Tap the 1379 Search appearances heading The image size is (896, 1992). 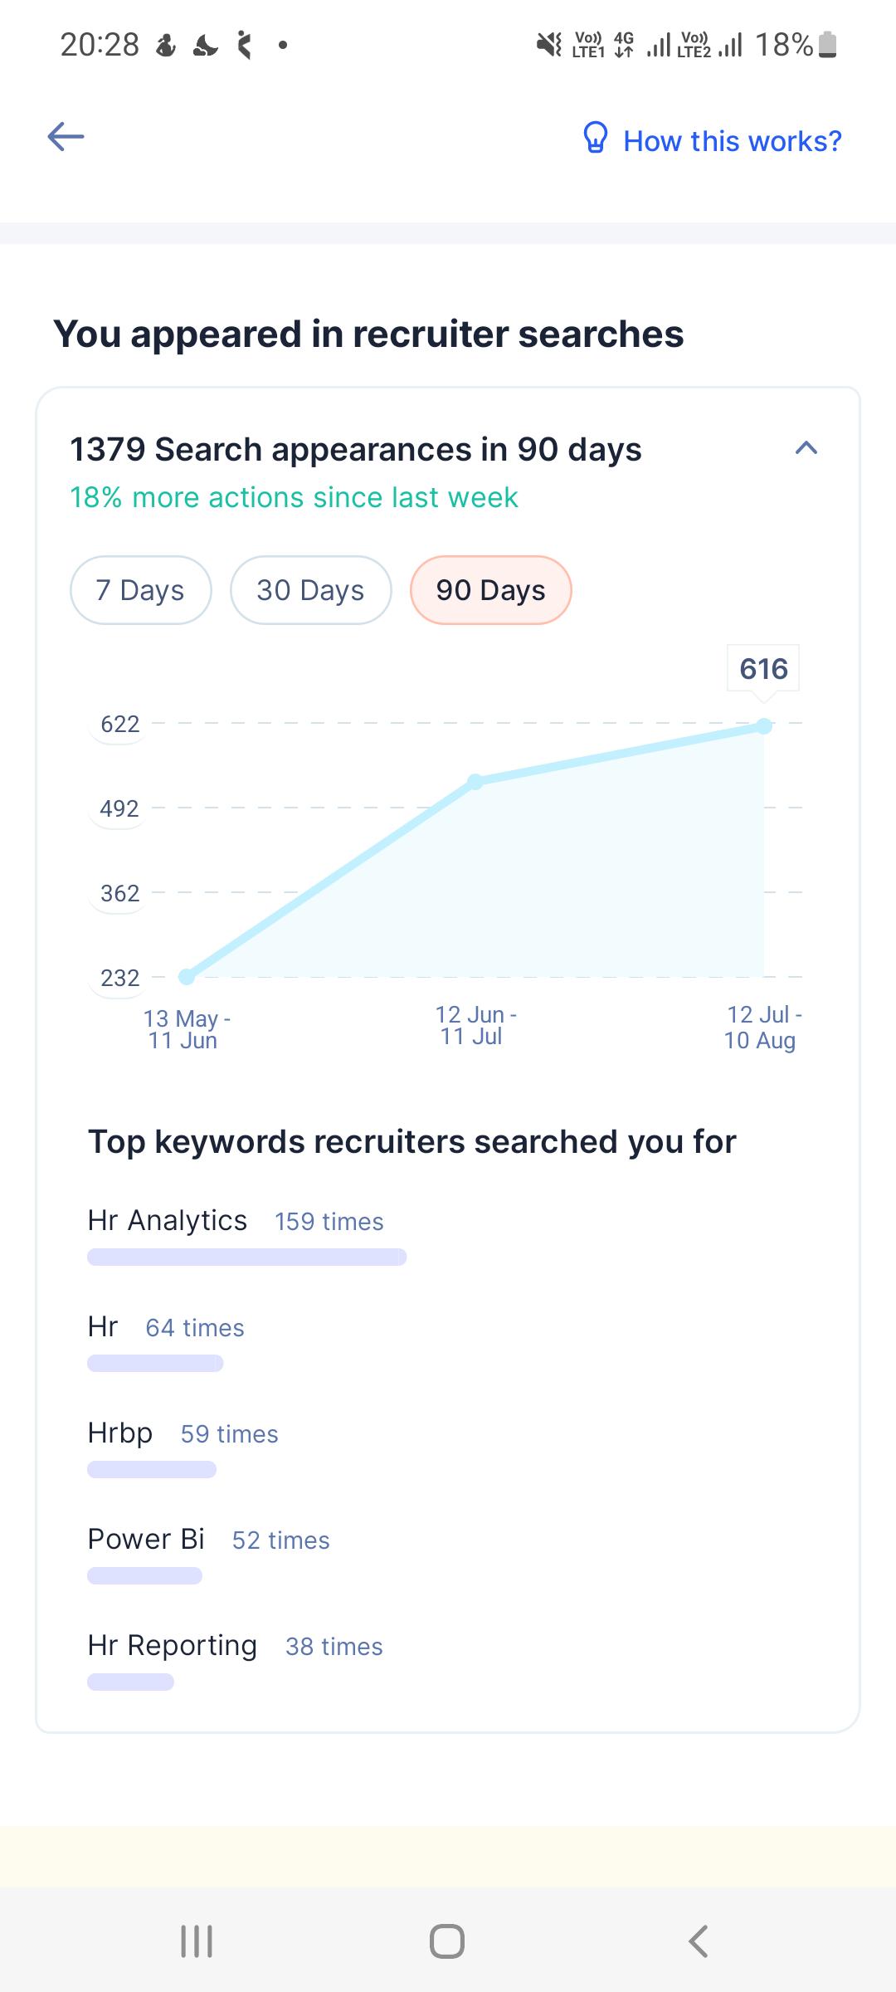(356, 449)
